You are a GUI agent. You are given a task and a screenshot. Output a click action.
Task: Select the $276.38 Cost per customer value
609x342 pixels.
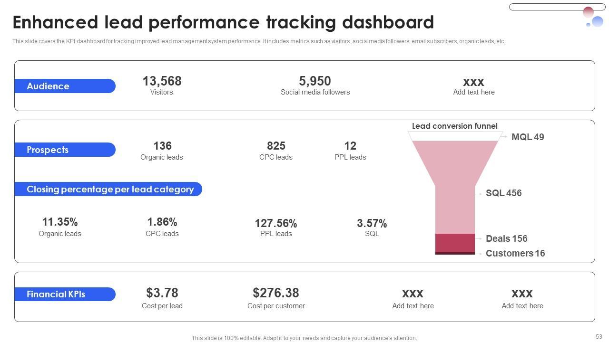(x=276, y=293)
